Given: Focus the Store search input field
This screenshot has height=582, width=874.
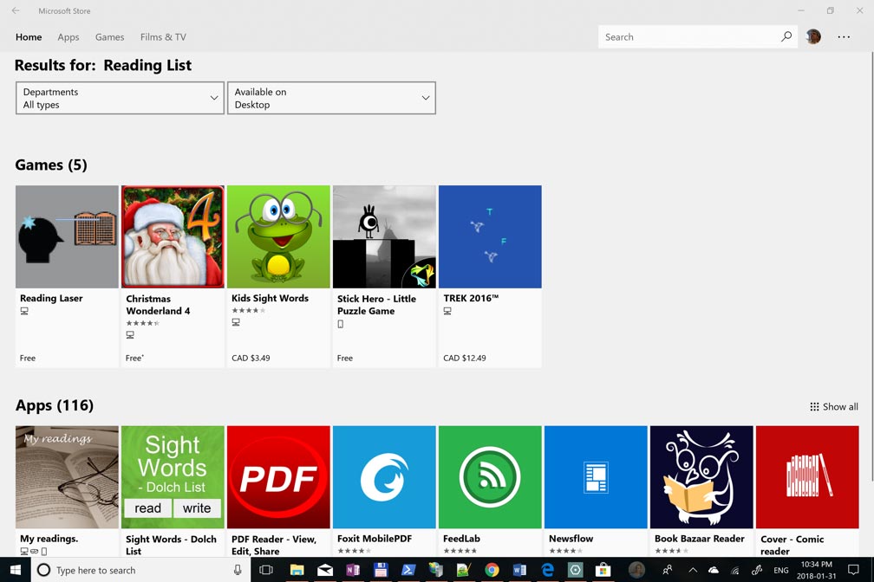Looking at the screenshot, I should [x=689, y=36].
